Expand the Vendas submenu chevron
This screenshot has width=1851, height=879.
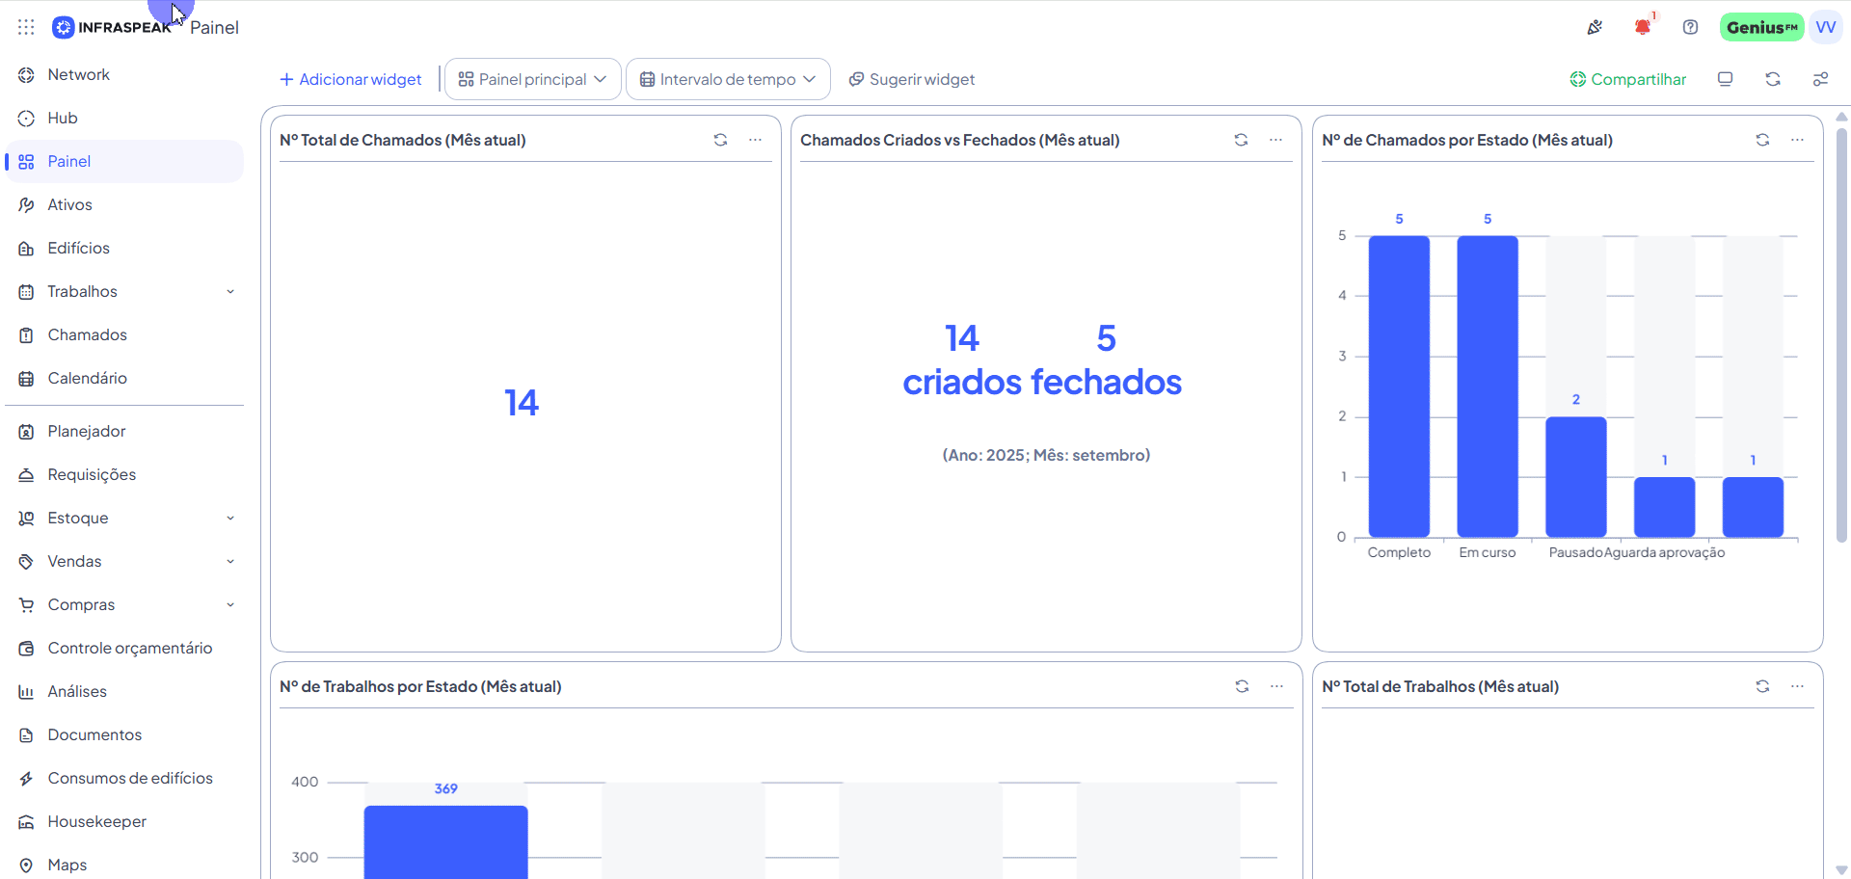click(x=230, y=562)
